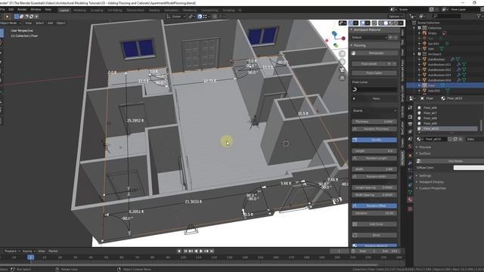Play the animation in timeline
The height and width of the screenshot is (272, 484).
(201, 251)
